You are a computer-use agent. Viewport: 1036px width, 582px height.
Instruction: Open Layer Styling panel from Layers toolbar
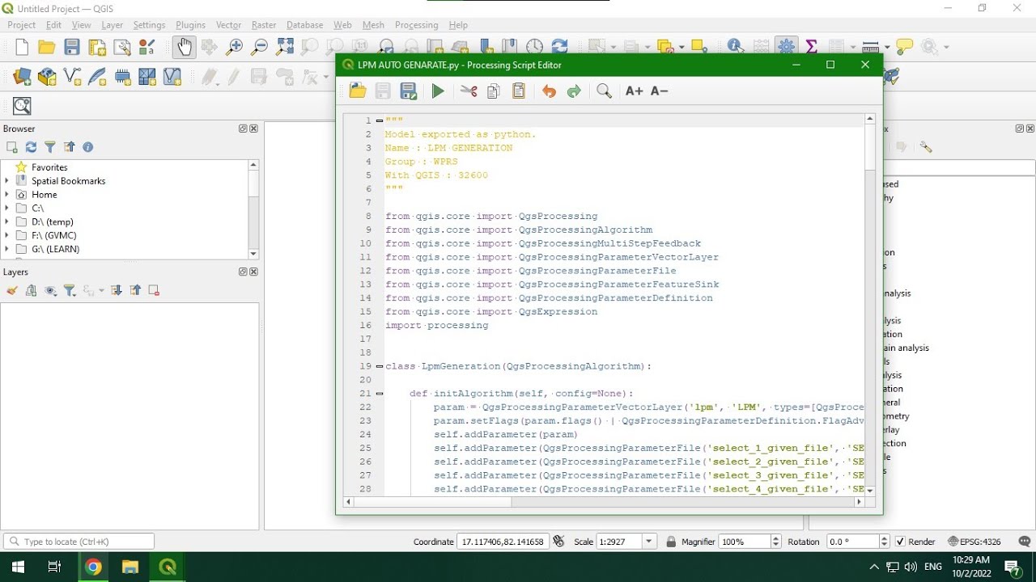pyautogui.click(x=12, y=290)
